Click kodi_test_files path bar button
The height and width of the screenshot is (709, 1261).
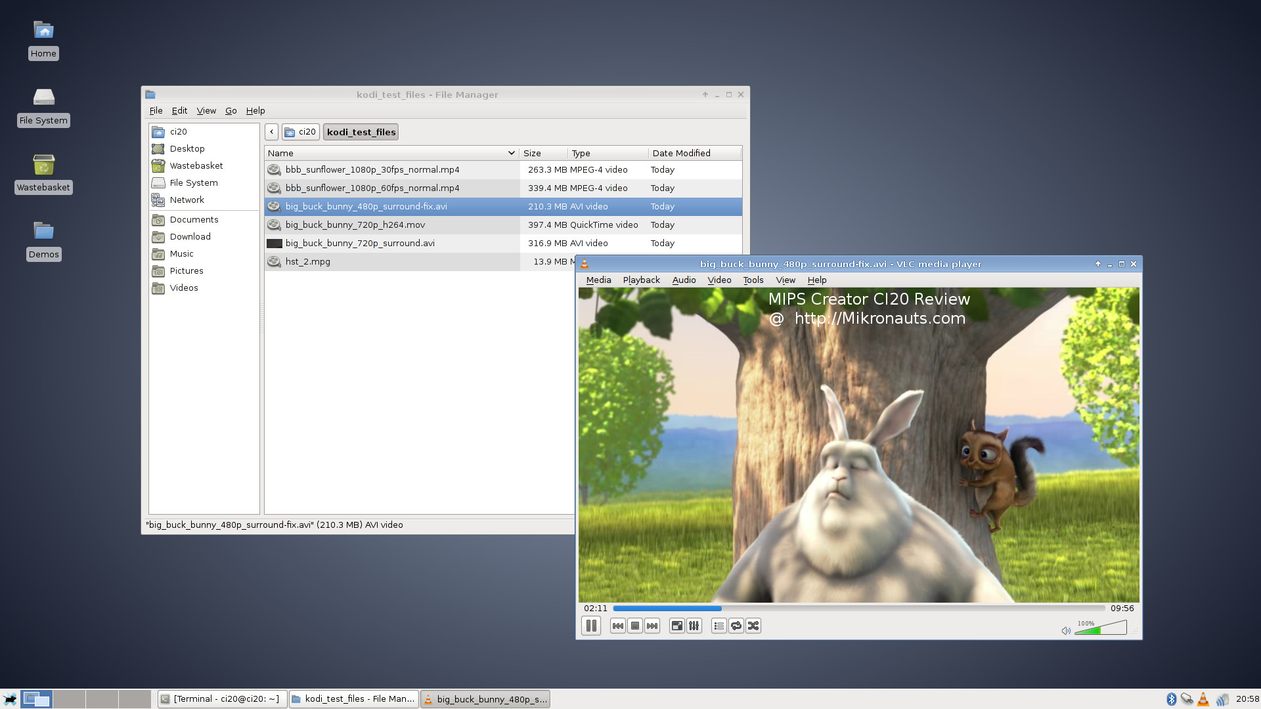click(361, 132)
